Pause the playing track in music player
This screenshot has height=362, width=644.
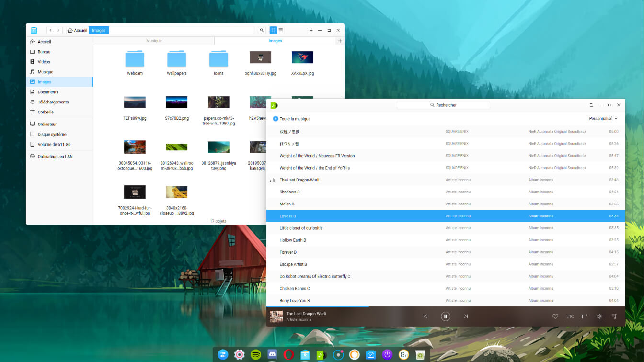446,317
